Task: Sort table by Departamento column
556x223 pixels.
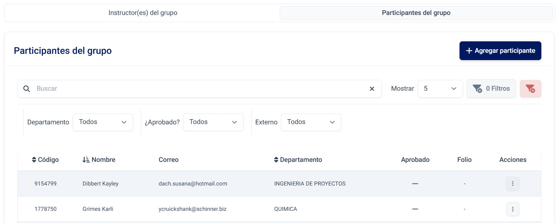Action: coord(298,160)
